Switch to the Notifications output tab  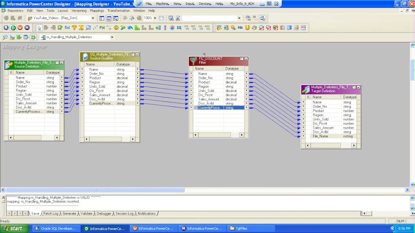147,214
